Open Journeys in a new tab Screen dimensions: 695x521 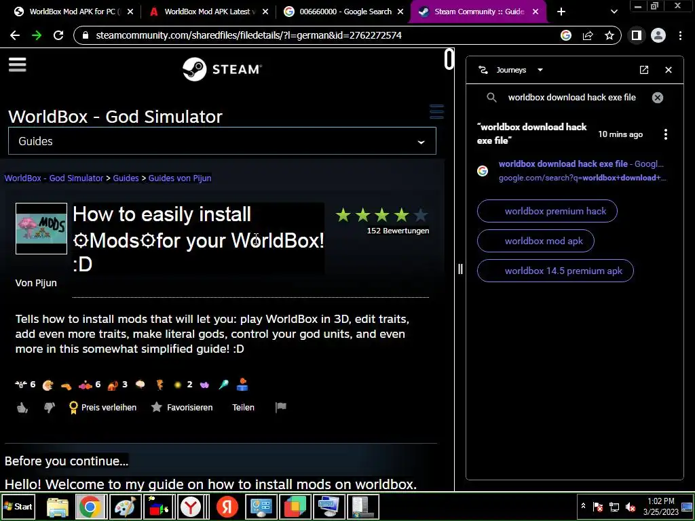click(x=644, y=70)
